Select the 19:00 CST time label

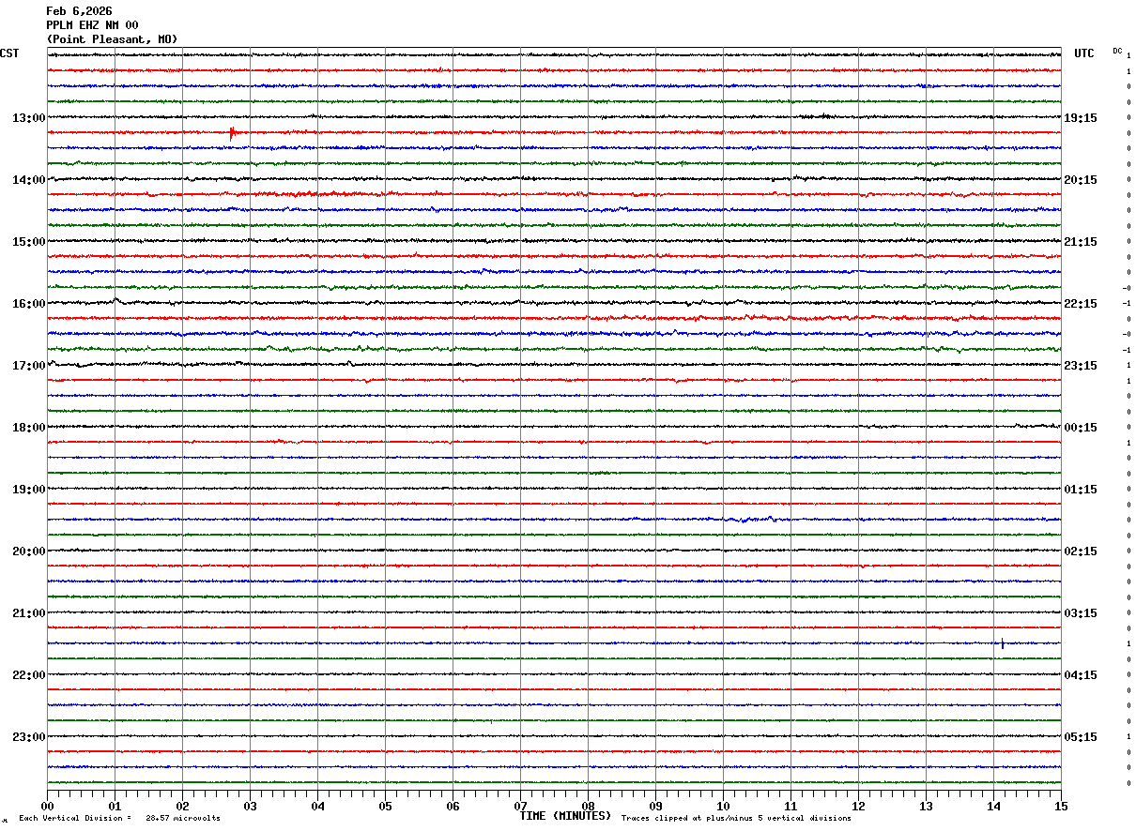pyautogui.click(x=29, y=490)
